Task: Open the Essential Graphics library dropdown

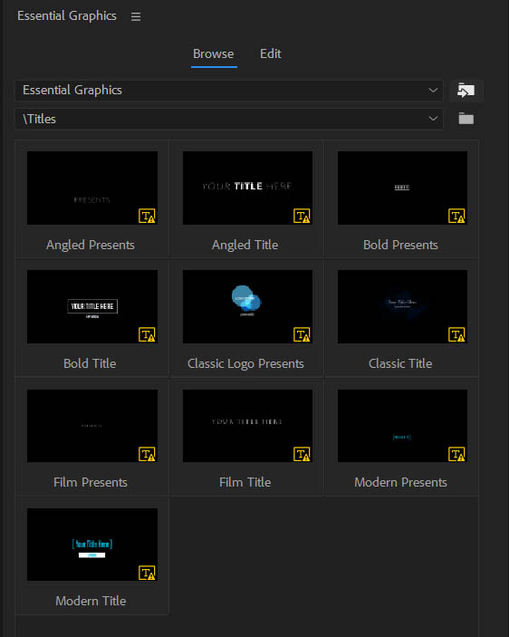Action: click(x=229, y=91)
